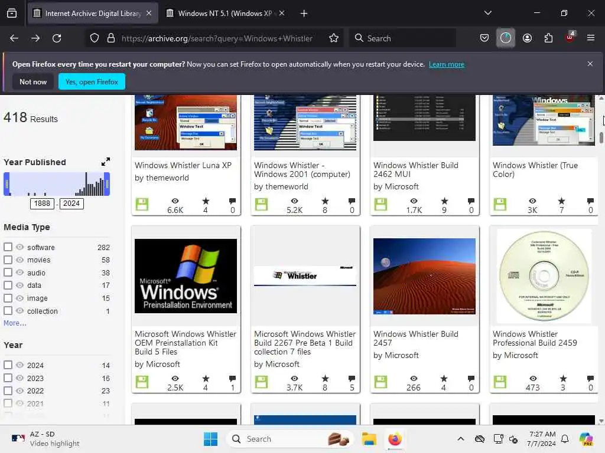Check the data media type checkbox
This screenshot has height=453, width=605.
(x=8, y=285)
